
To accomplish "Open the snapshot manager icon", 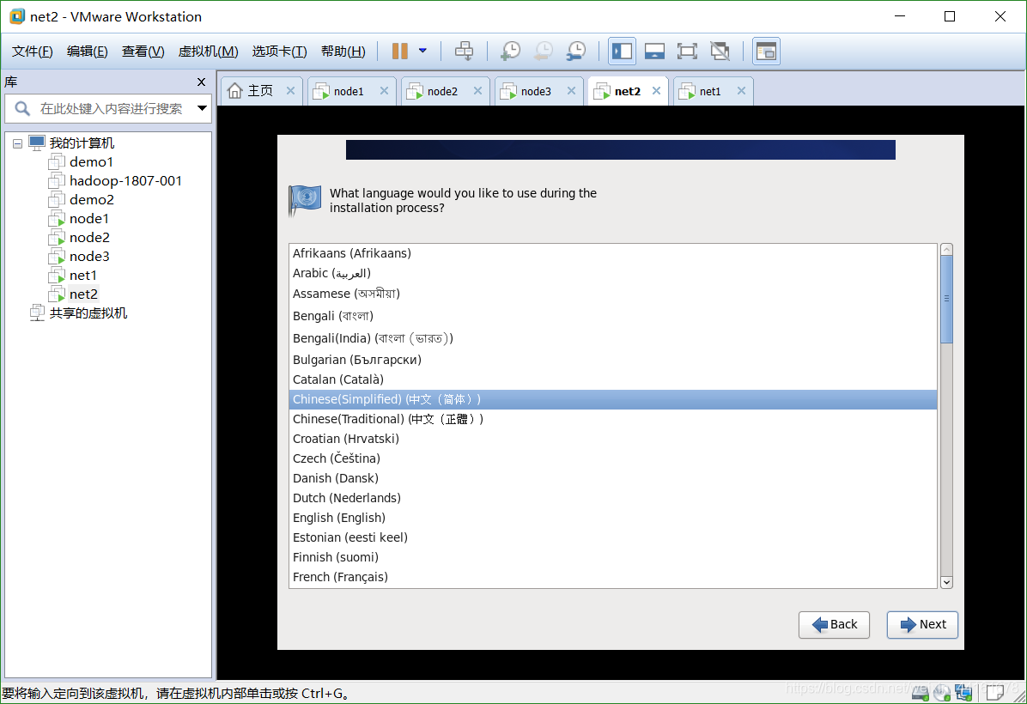I will tap(575, 51).
